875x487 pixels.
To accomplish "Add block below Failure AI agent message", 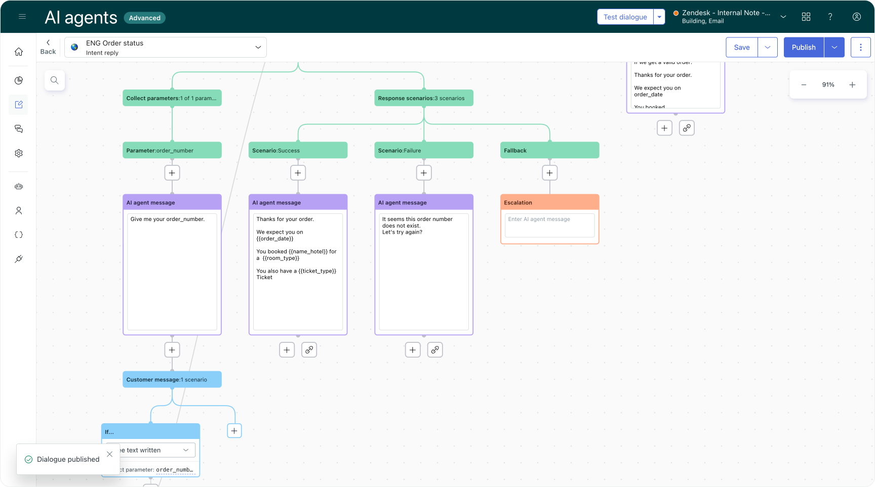I will pyautogui.click(x=413, y=350).
